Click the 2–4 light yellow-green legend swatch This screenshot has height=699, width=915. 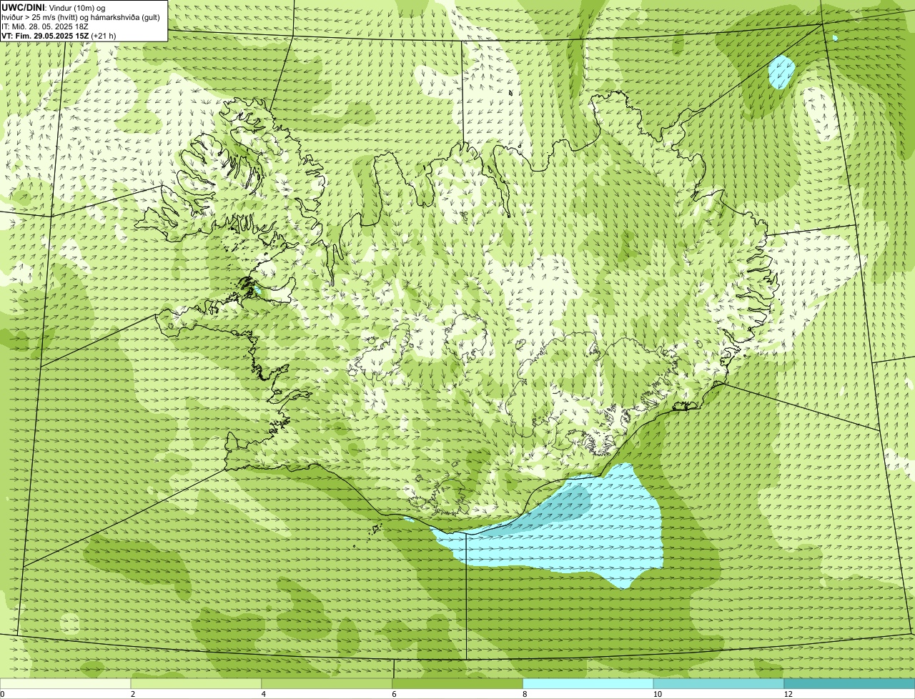[197, 684]
